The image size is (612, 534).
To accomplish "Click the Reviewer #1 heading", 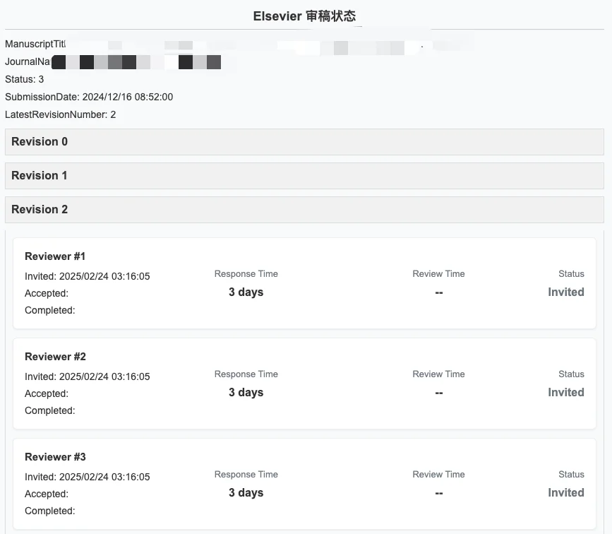I will coord(55,256).
